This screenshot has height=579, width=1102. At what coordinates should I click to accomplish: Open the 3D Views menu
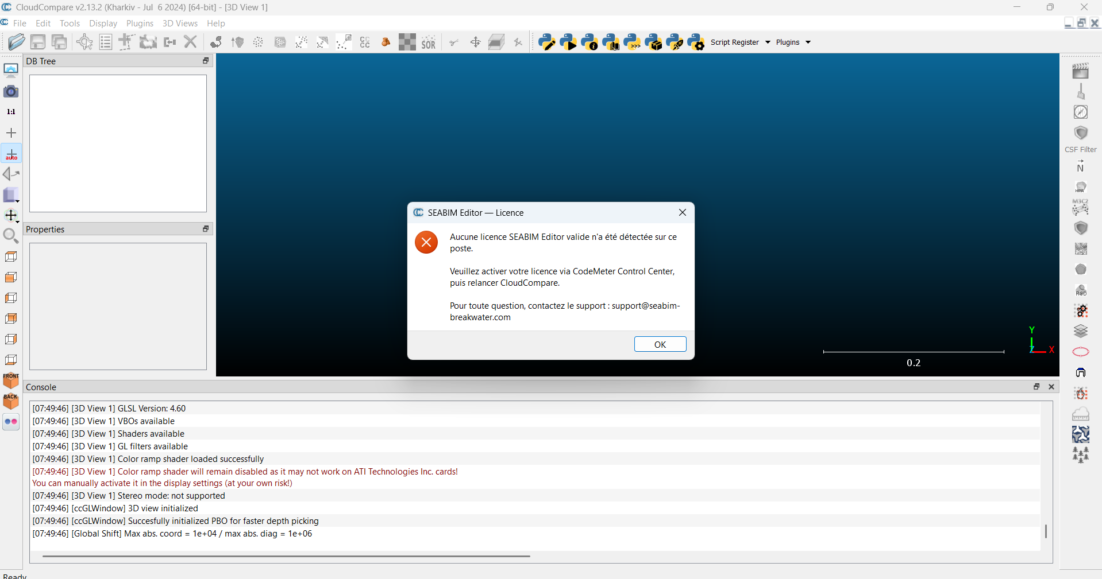[180, 24]
